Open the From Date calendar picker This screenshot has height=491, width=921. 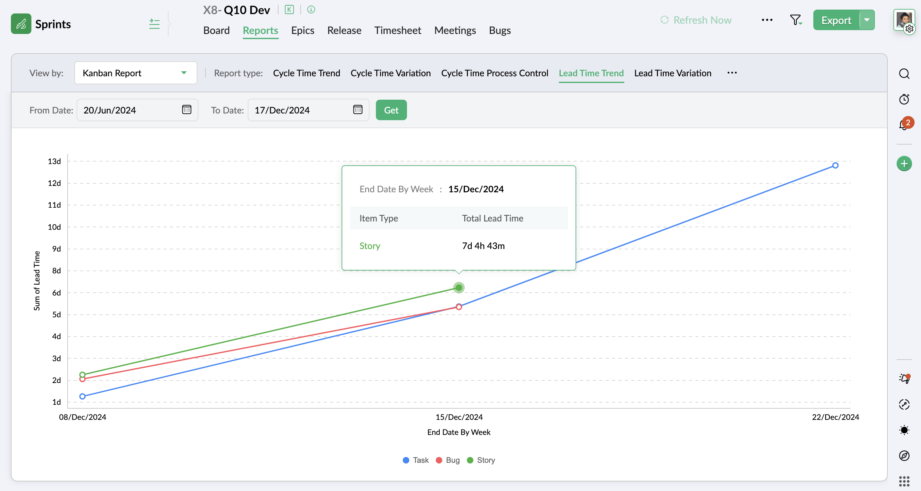click(x=187, y=109)
